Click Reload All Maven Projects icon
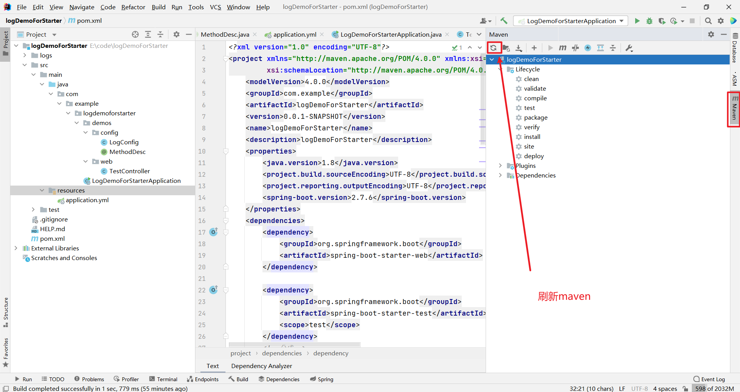Screen dimensions: 740x392 (x=494, y=48)
